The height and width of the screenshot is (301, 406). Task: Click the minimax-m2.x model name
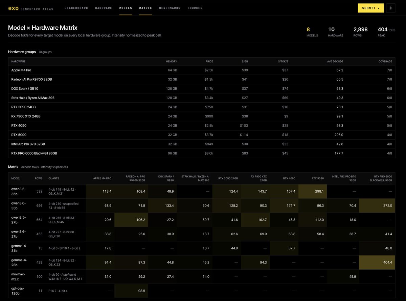[x=18, y=276]
